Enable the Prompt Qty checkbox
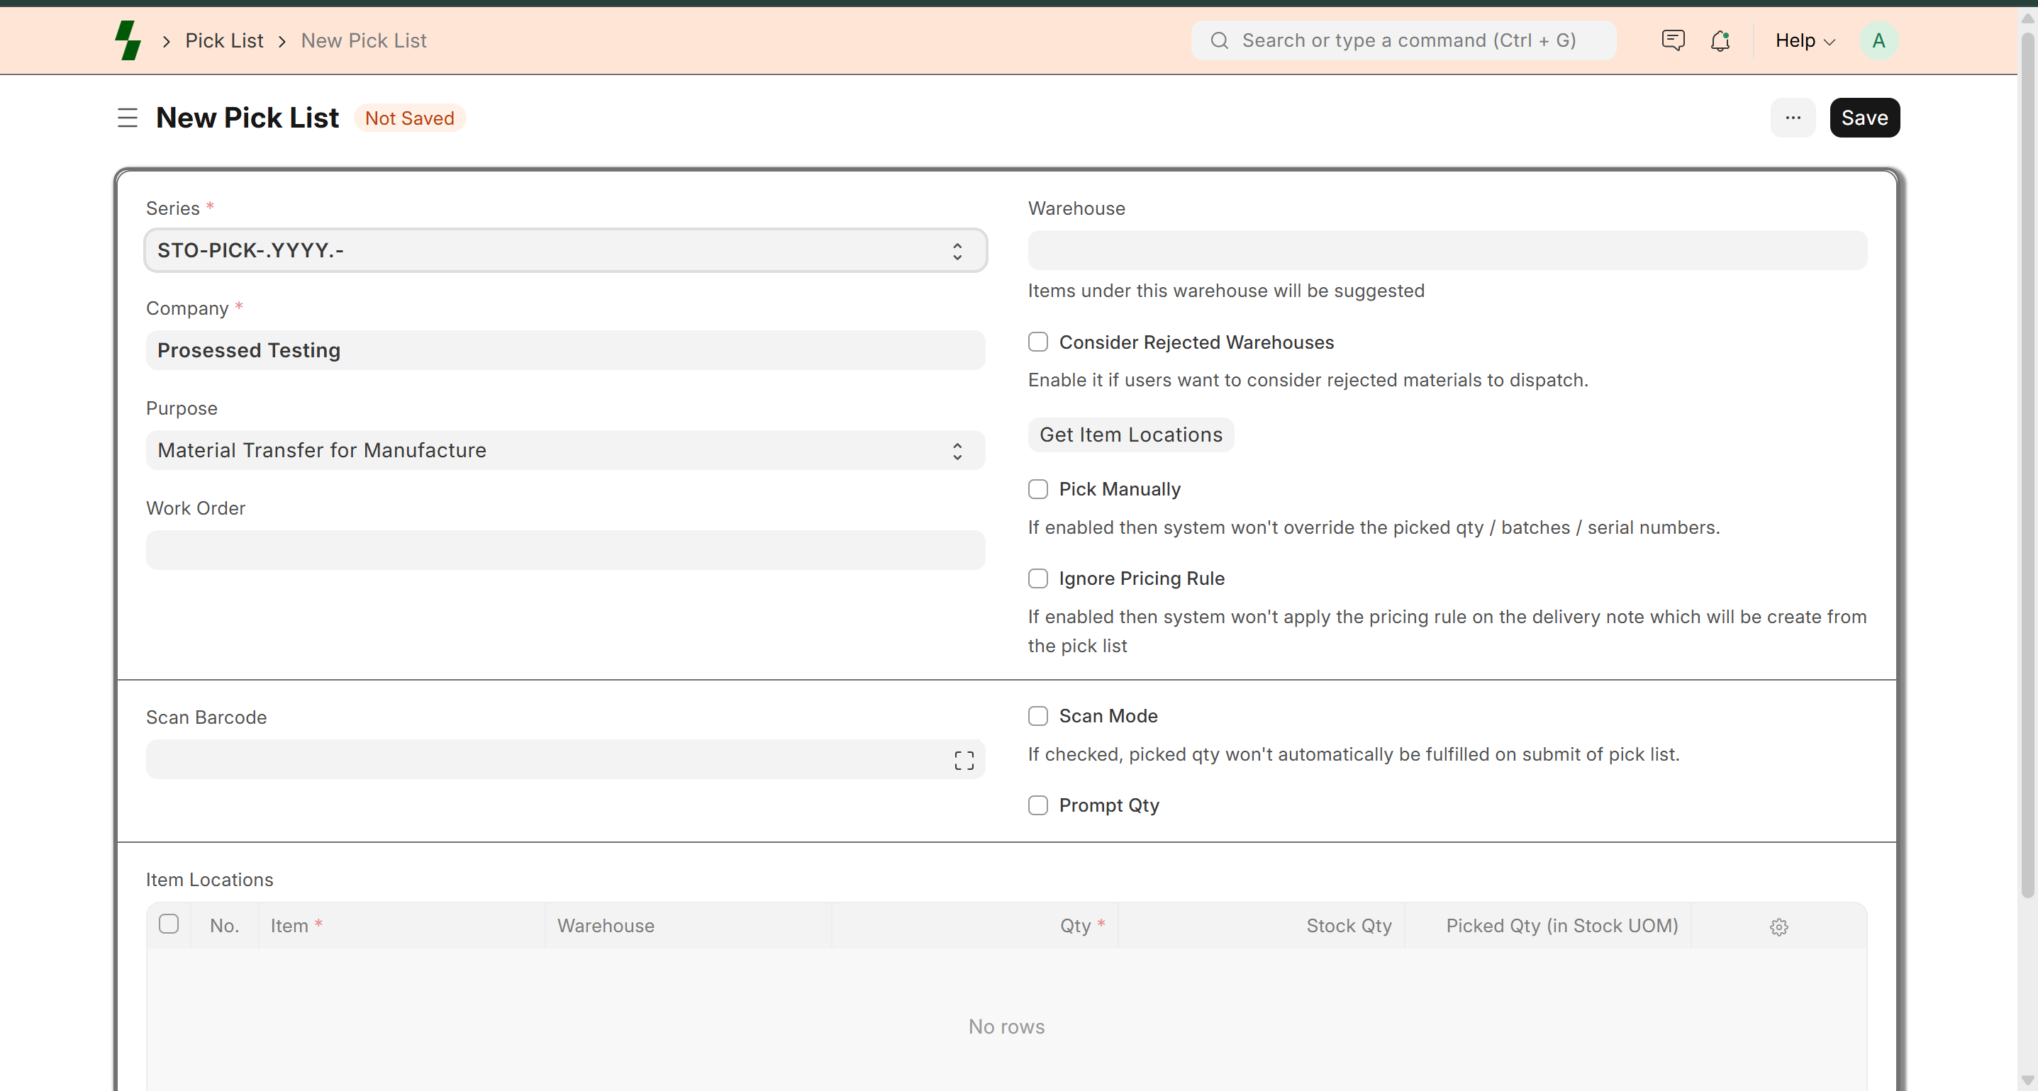This screenshot has height=1091, width=2038. coord(1038,805)
